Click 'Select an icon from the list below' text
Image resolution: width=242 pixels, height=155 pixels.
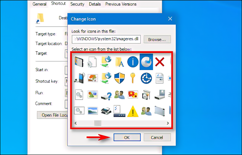[x=101, y=50]
